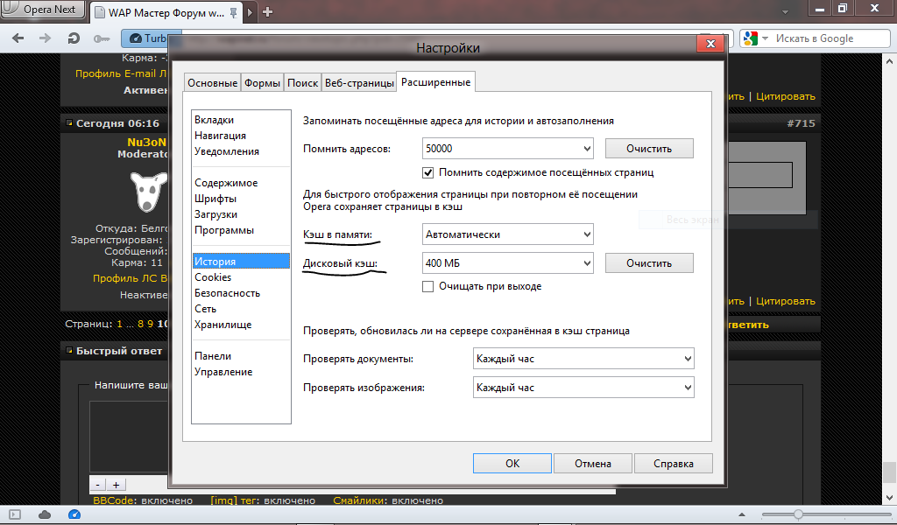Enable clearing cache on exit
Image resolution: width=897 pixels, height=525 pixels.
(x=428, y=286)
